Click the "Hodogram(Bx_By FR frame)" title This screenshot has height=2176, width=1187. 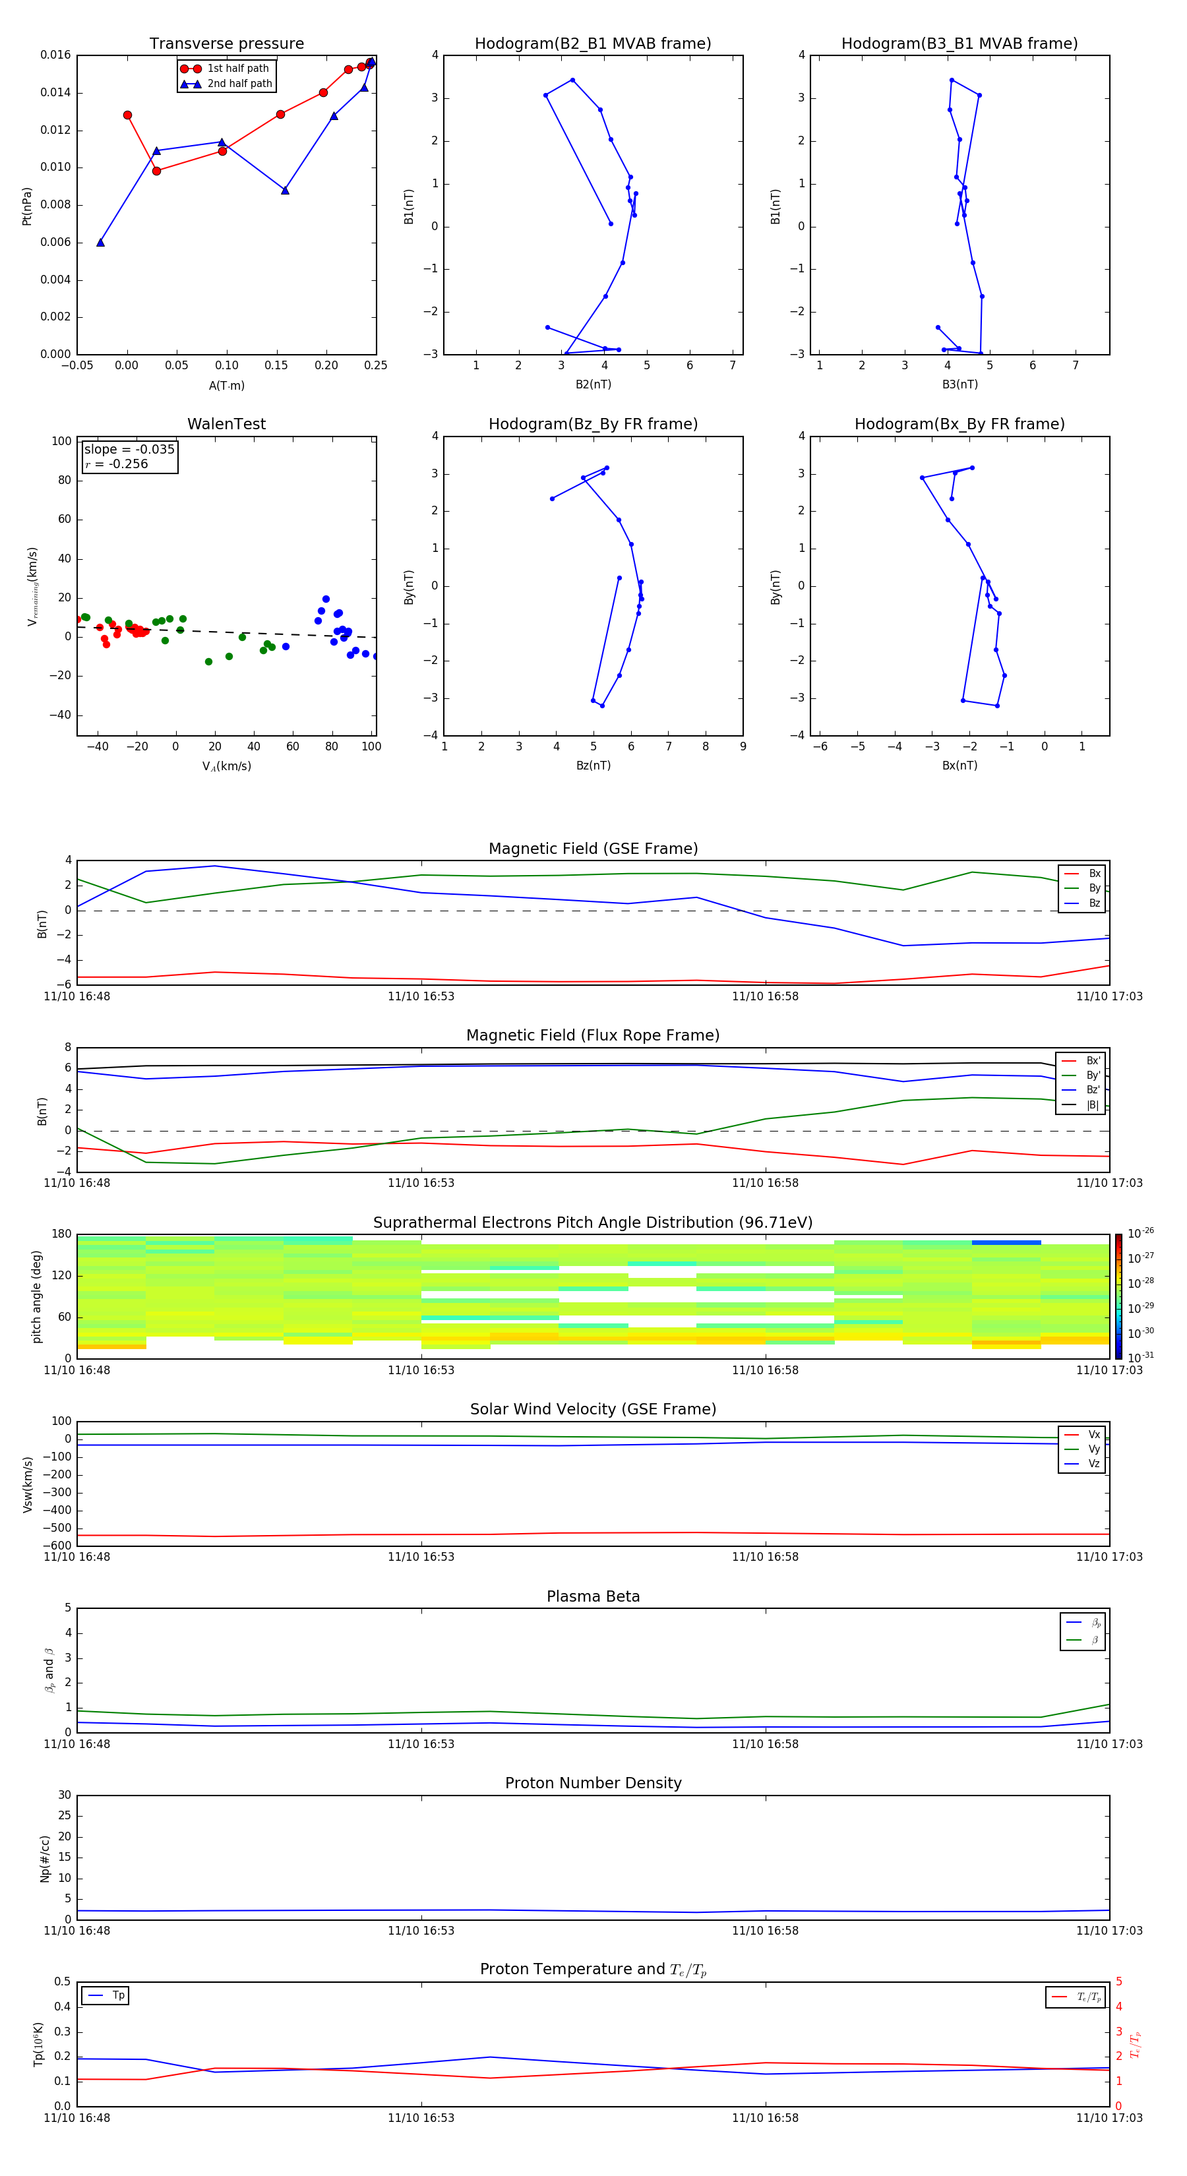(959, 424)
